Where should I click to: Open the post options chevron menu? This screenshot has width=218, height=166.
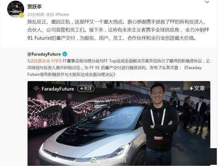[x=207, y=2]
